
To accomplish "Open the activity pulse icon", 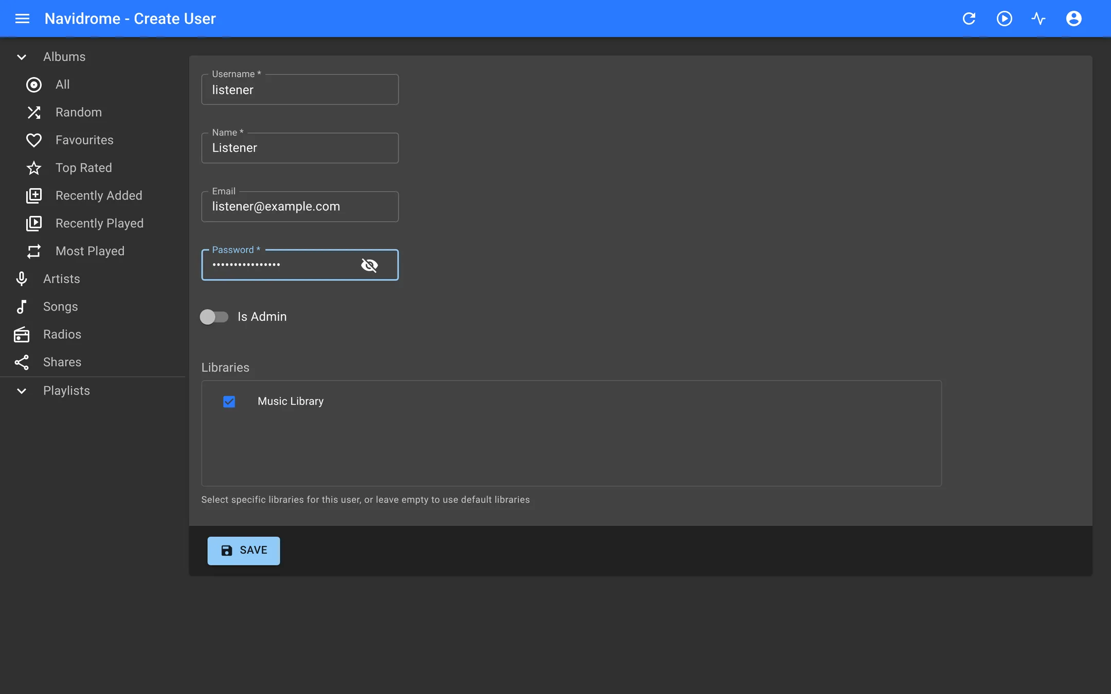I will point(1038,19).
